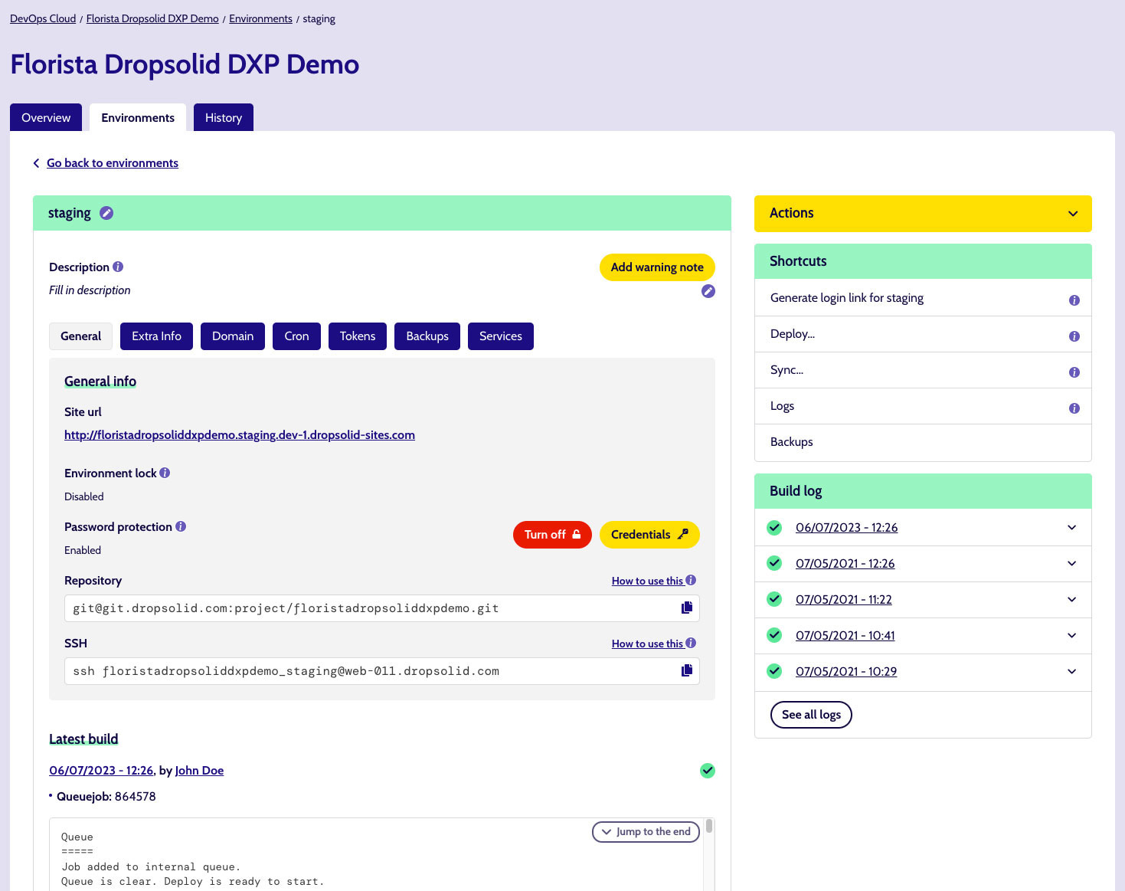Go back to environments link
This screenshot has width=1125, height=891.
[113, 163]
